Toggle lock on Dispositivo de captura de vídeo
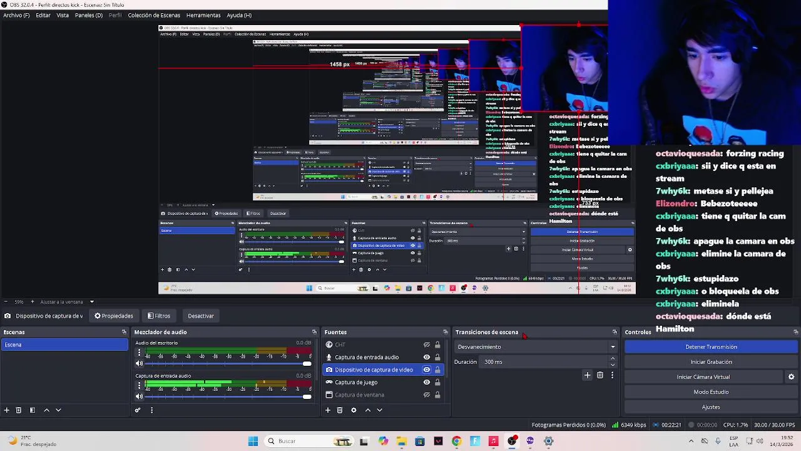801x451 pixels. (437, 370)
